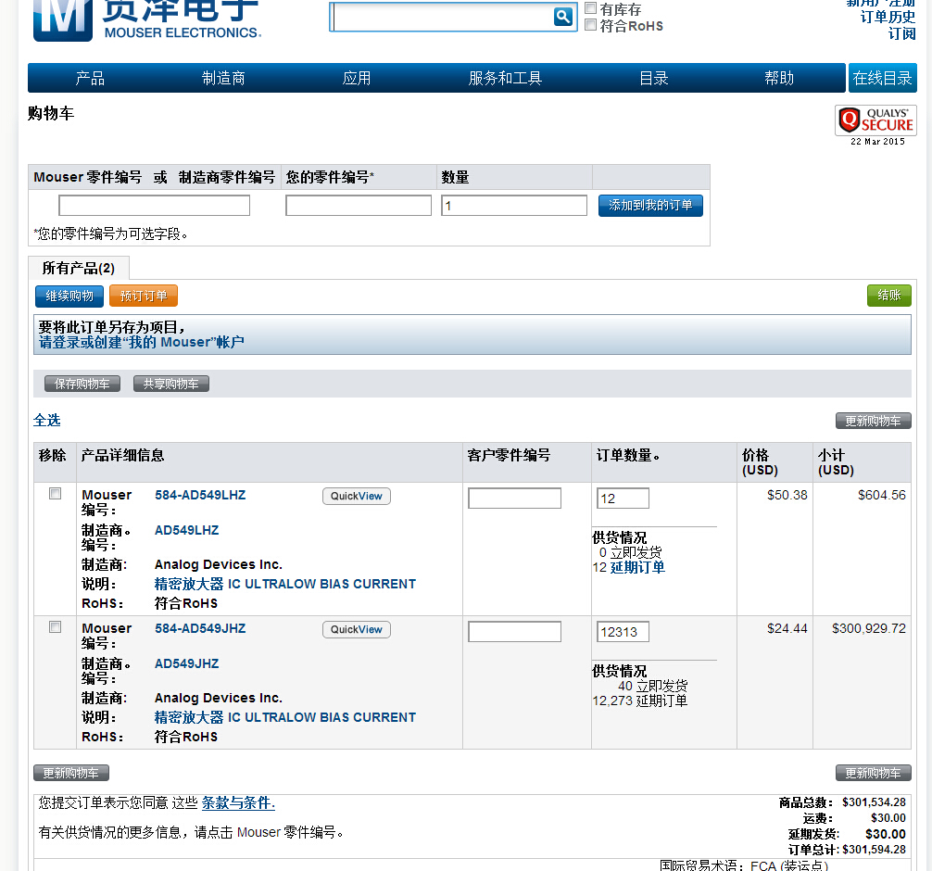This screenshot has width=932, height=871.
Task: Click the orange 预订订单 button
Action: coord(144,297)
